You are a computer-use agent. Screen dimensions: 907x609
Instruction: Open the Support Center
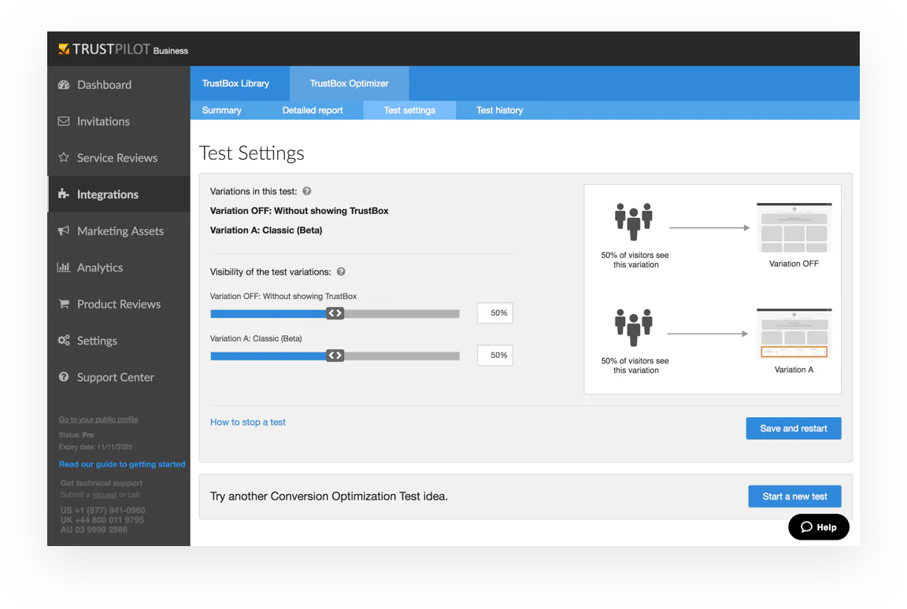(x=119, y=377)
